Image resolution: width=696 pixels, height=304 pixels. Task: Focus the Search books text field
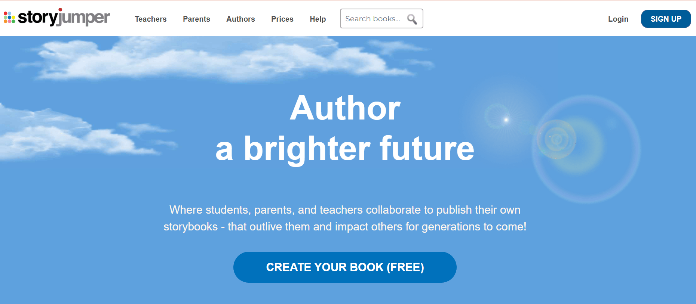pos(372,19)
